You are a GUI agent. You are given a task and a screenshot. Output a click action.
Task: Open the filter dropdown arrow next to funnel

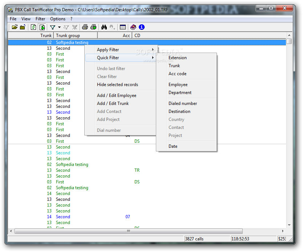tap(59, 27)
